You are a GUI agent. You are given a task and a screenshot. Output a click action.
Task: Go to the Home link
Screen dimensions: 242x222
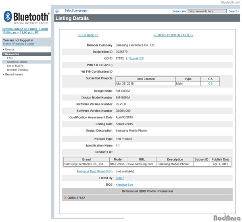click(7, 44)
